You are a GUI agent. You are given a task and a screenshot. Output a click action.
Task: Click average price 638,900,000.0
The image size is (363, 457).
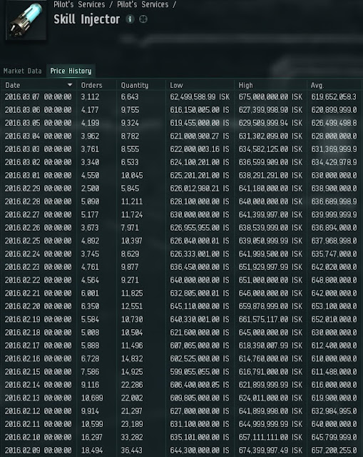click(334, 189)
